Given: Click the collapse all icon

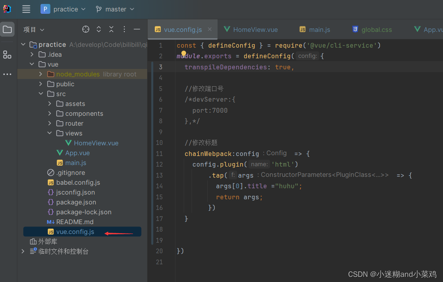Looking at the screenshot, I should (111, 29).
